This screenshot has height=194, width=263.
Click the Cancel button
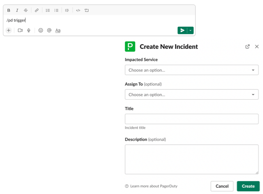point(222,186)
